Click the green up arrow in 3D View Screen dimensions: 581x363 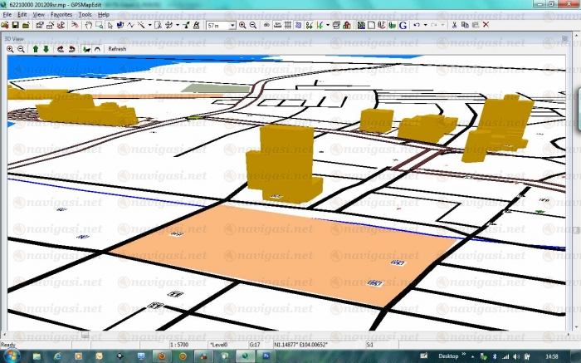click(x=35, y=49)
